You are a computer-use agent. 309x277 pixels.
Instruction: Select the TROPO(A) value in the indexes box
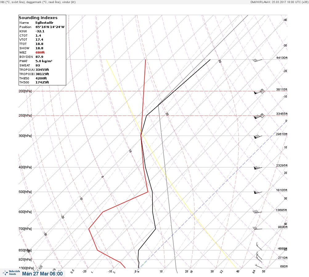pyautogui.click(x=42, y=70)
